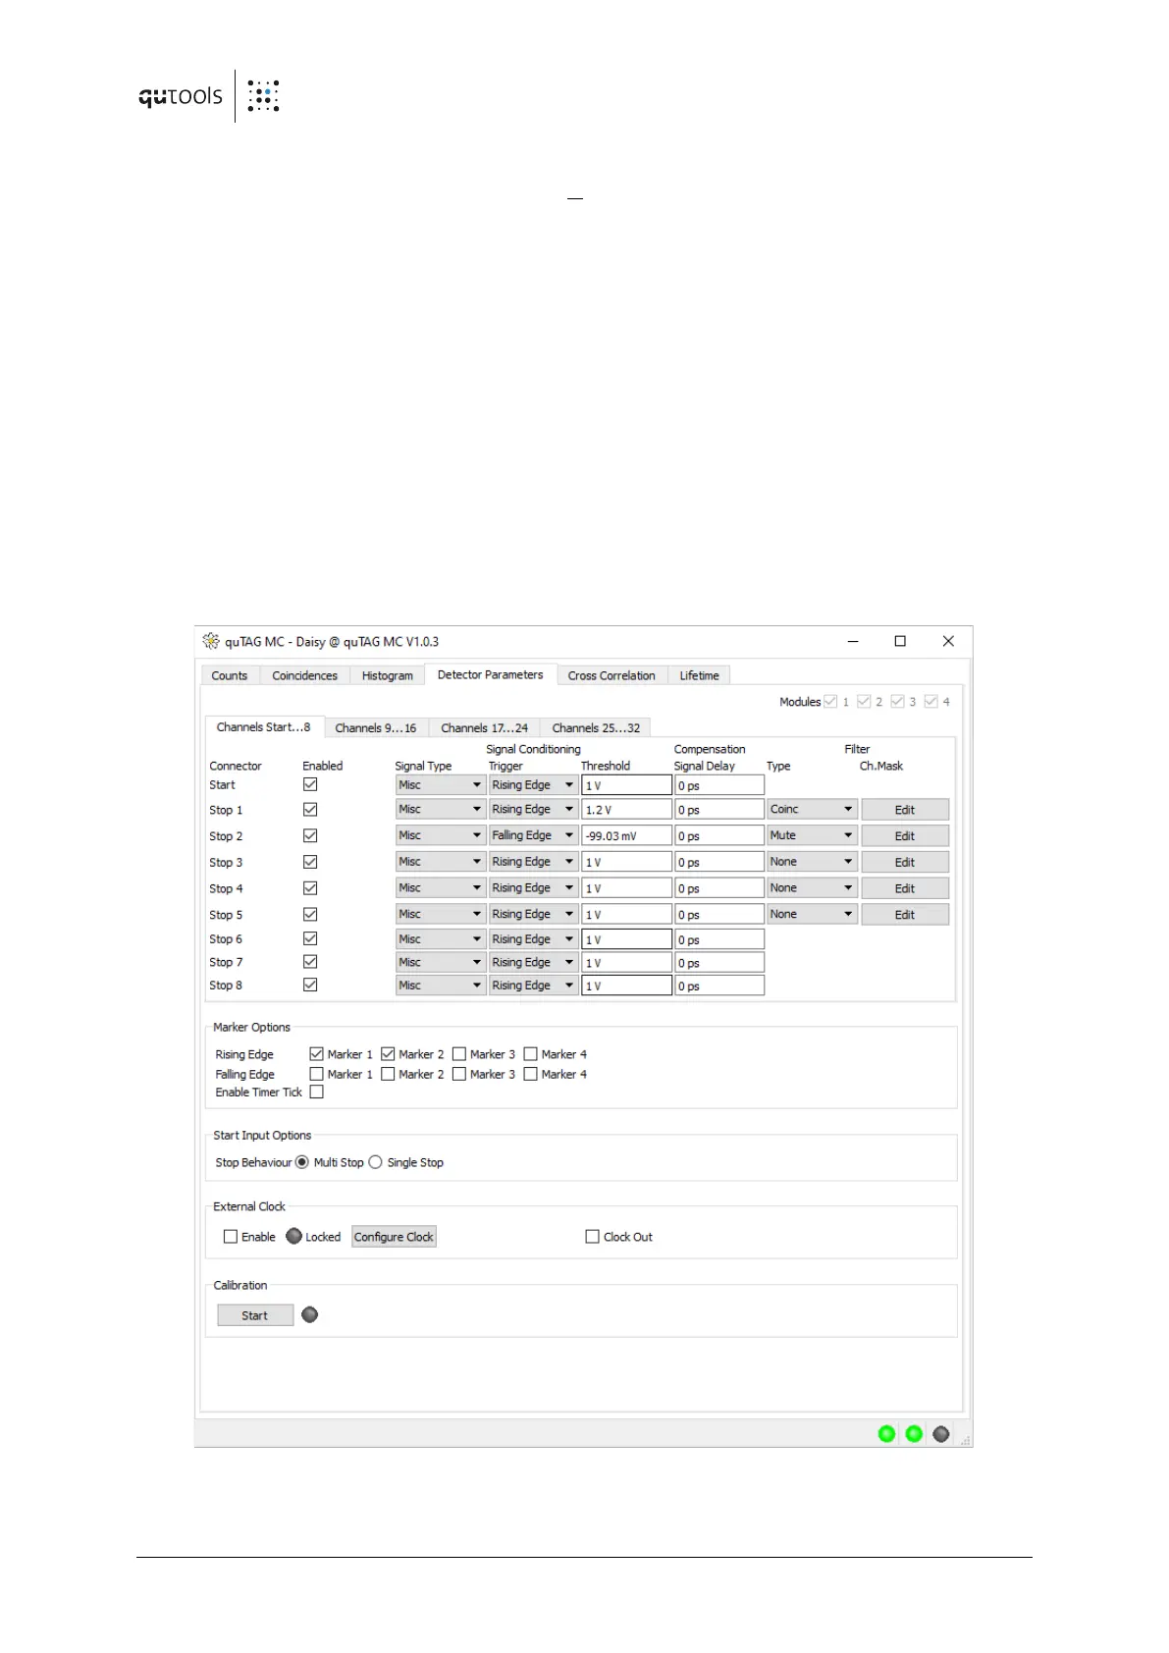Screen dimensions: 1169x1653
Task: Uncheck Enabled for Stop 4
Action: click(310, 888)
